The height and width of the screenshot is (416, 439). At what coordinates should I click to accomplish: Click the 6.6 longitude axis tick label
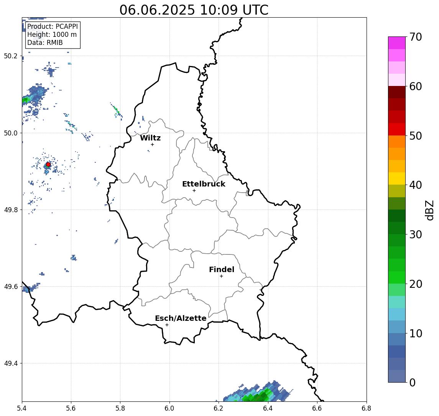pos(317,408)
